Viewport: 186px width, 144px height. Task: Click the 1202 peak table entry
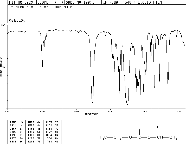tap(49, 126)
